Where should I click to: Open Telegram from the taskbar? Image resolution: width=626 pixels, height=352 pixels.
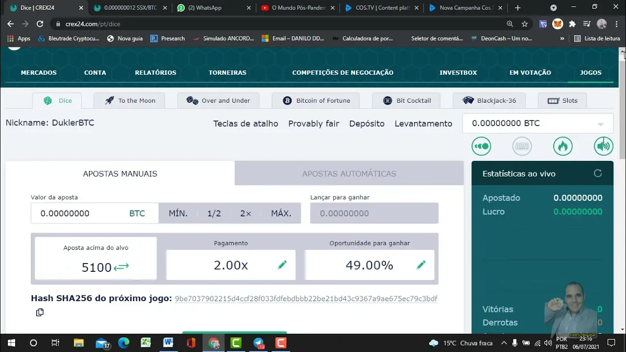tap(259, 343)
